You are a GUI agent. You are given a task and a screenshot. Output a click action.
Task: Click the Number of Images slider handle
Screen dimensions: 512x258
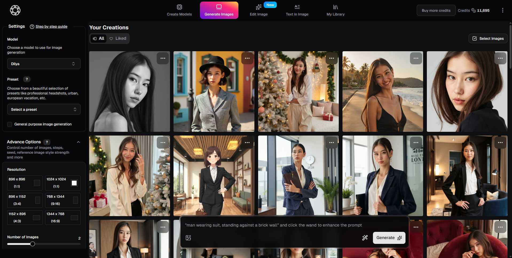point(33,244)
